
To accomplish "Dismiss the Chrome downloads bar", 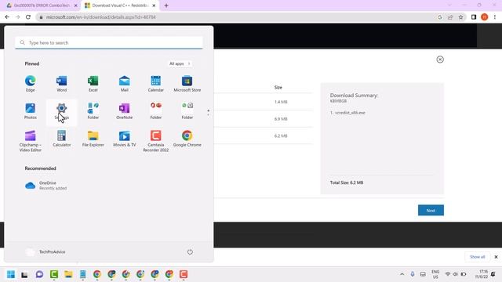I will click(496, 257).
